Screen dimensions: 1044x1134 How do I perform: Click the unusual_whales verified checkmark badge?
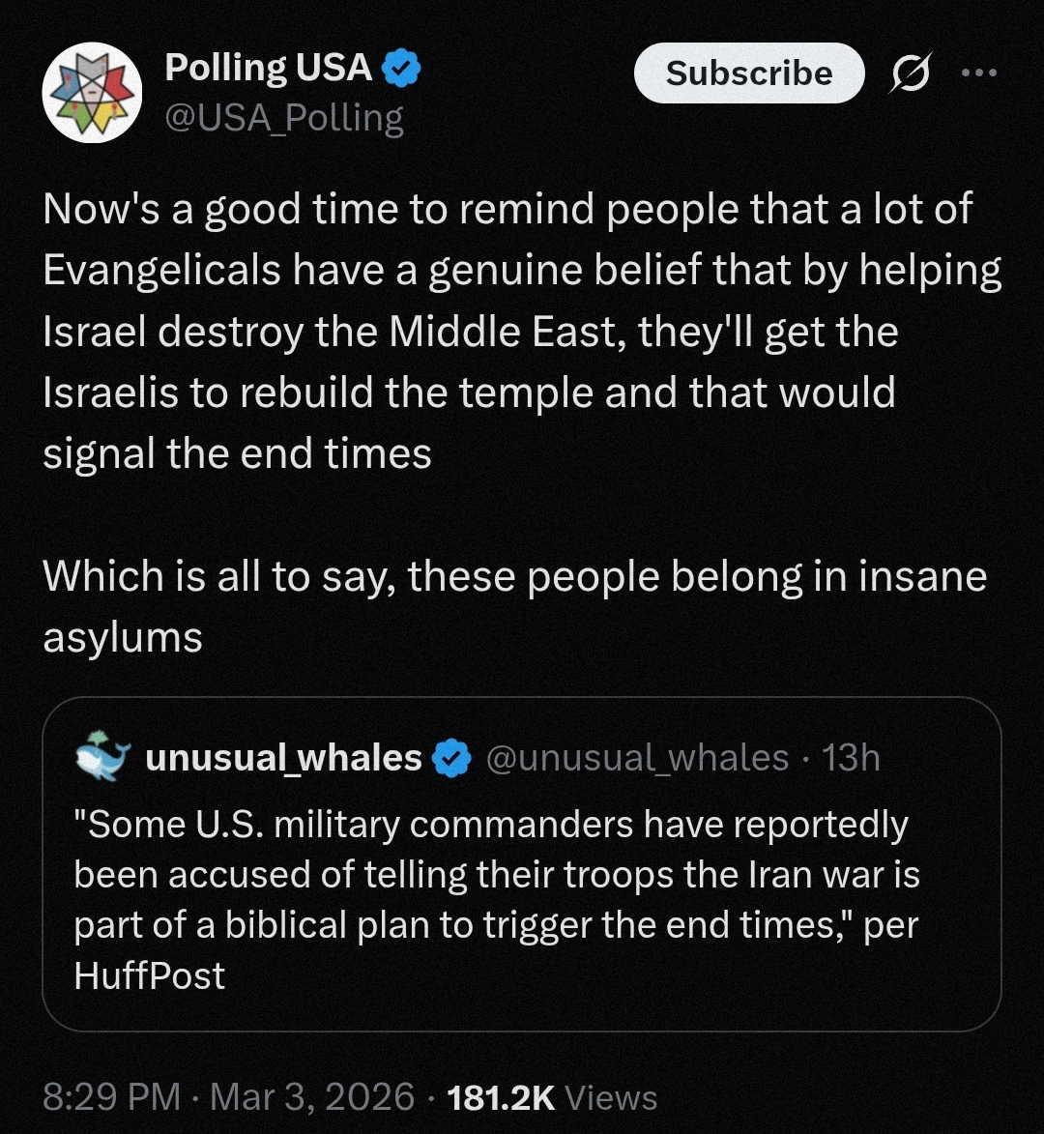pyautogui.click(x=449, y=759)
